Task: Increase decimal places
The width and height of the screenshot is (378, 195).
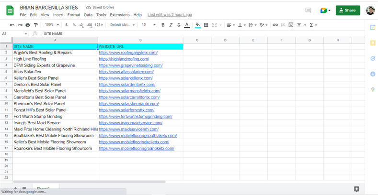Action: [x=90, y=25]
